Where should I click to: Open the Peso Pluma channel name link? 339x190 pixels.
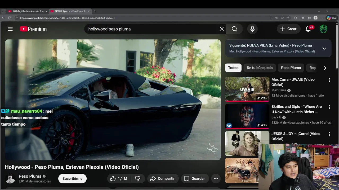pyautogui.click(x=30, y=176)
